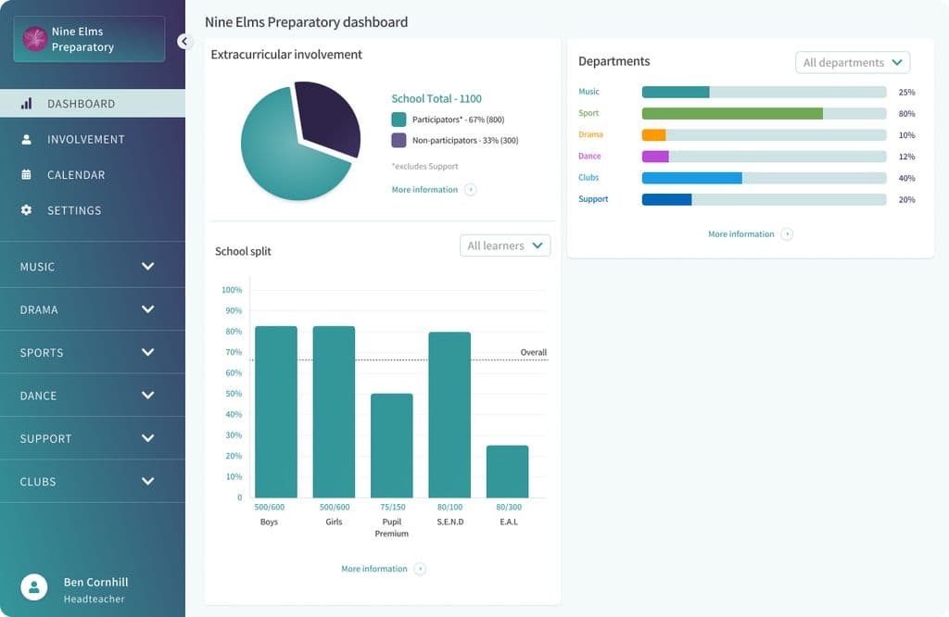Click the Pupil Premium bar in chart
949x617 pixels.
coord(392,446)
